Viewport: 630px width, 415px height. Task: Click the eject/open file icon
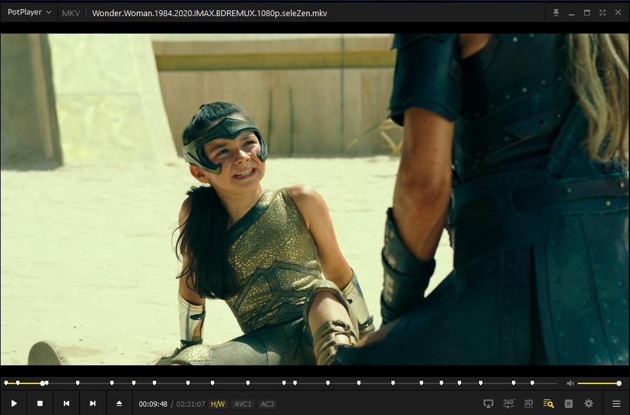(x=119, y=403)
